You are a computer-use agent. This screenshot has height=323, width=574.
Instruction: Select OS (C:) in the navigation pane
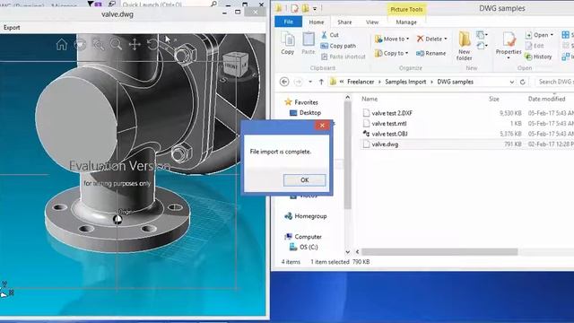coord(303,248)
